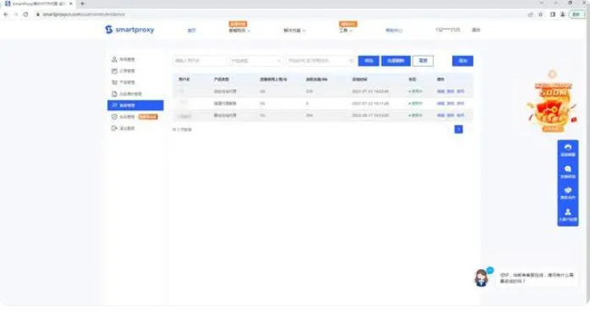This screenshot has height=318, width=590.
Task: Close the SmartProxy browser tab
Action: click(x=71, y=3)
